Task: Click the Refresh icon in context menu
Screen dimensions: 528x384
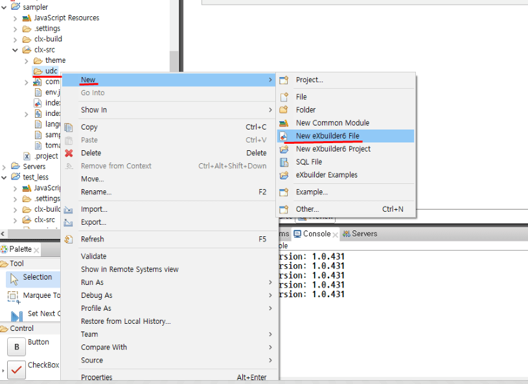Action: tap(69, 239)
